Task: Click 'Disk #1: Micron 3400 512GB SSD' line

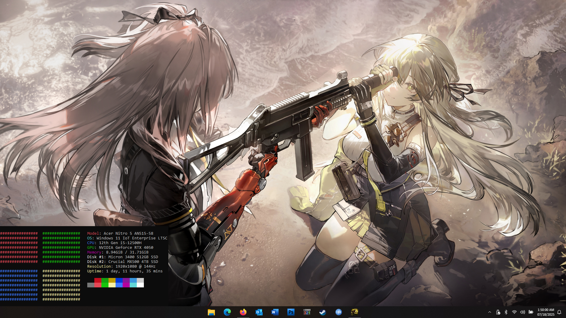Action: pyautogui.click(x=123, y=257)
